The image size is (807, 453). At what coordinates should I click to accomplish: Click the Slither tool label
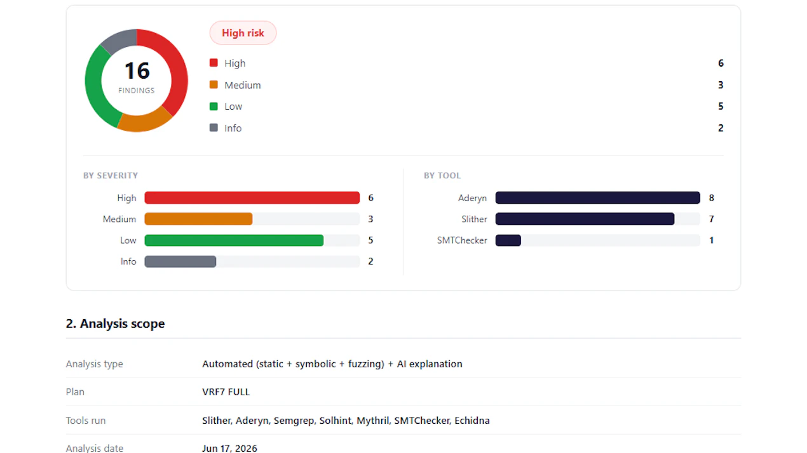[x=474, y=219]
